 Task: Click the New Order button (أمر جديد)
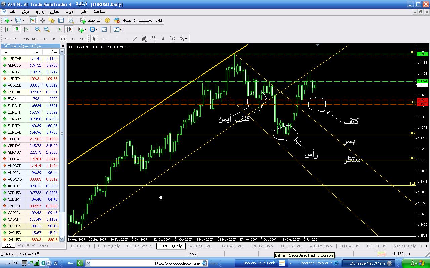click(91, 20)
